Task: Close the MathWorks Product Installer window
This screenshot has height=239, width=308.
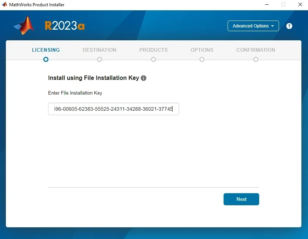Action: (x=300, y=4)
